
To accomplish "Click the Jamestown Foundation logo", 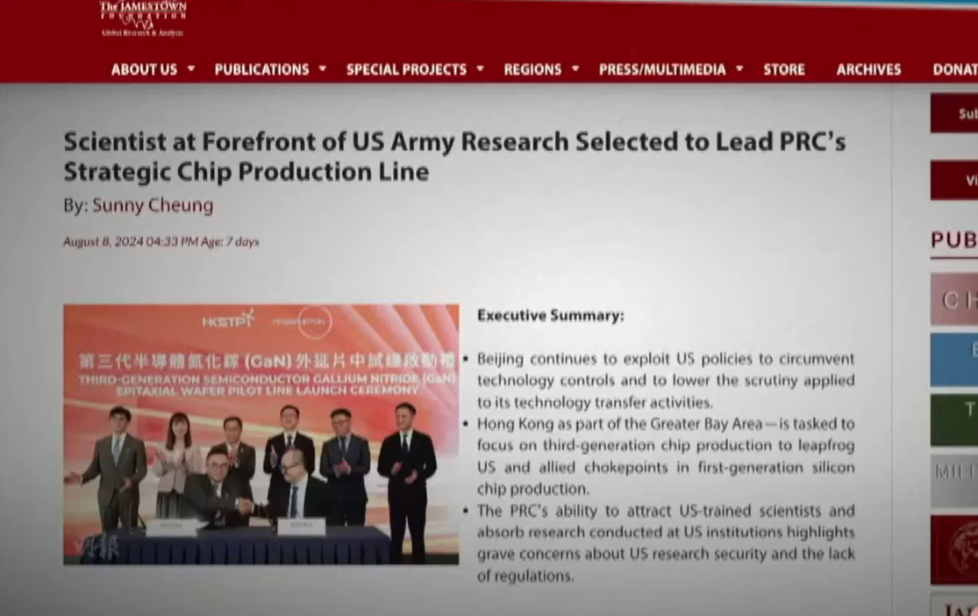I will point(143,19).
